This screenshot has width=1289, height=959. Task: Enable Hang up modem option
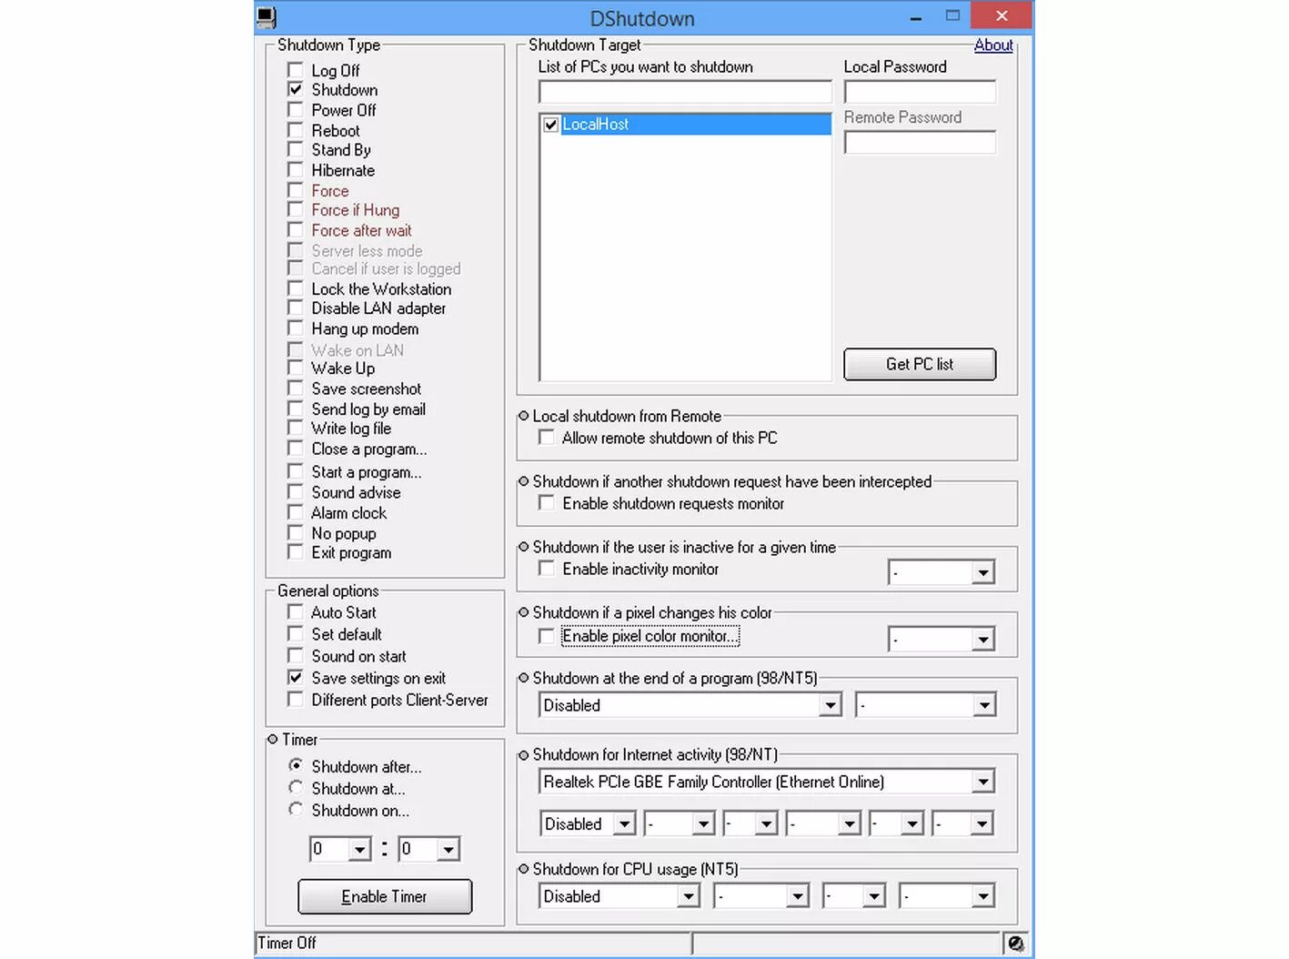[x=295, y=328]
